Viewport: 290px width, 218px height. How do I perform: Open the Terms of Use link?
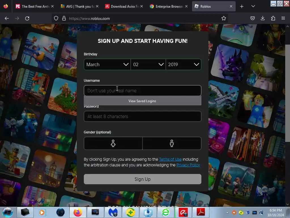tap(170, 159)
